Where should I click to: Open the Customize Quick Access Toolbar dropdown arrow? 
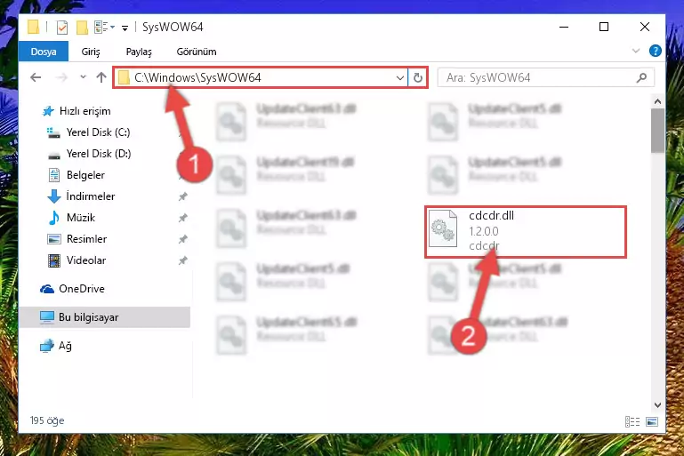(x=125, y=28)
